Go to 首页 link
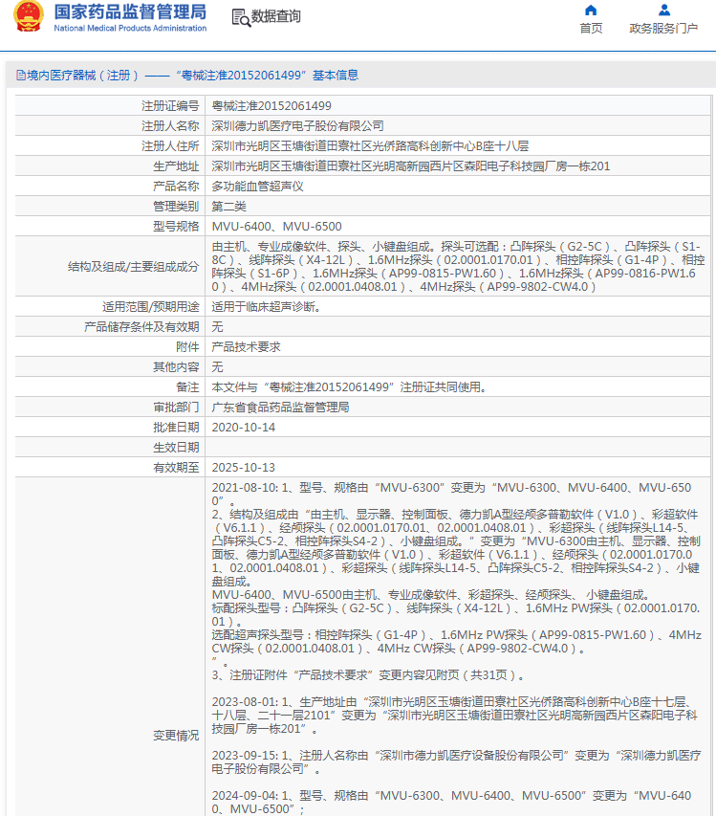The height and width of the screenshot is (816, 716). coord(591,28)
